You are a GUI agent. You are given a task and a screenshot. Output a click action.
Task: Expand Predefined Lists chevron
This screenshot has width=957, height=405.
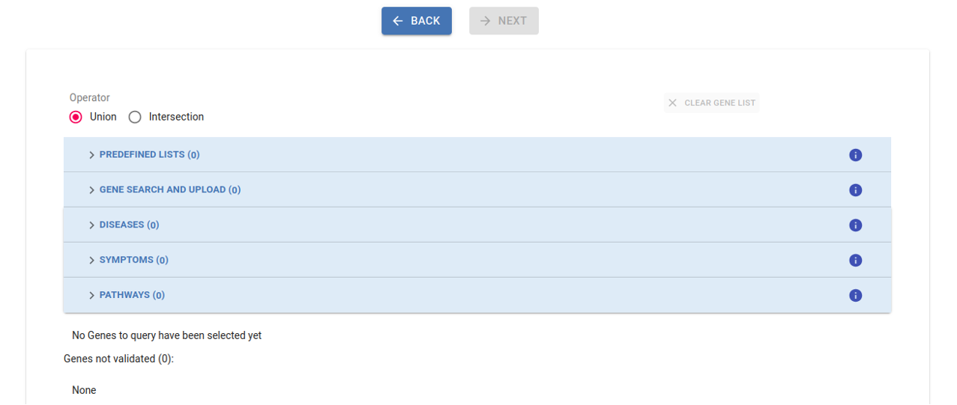91,155
